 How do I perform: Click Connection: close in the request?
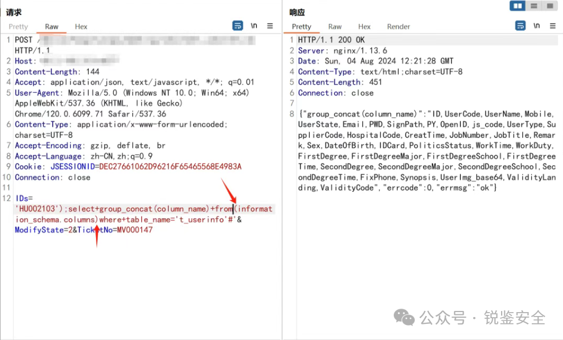click(52, 178)
